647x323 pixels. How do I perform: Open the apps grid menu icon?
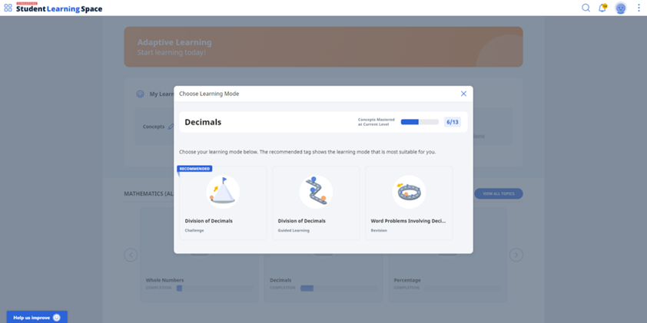8,8
